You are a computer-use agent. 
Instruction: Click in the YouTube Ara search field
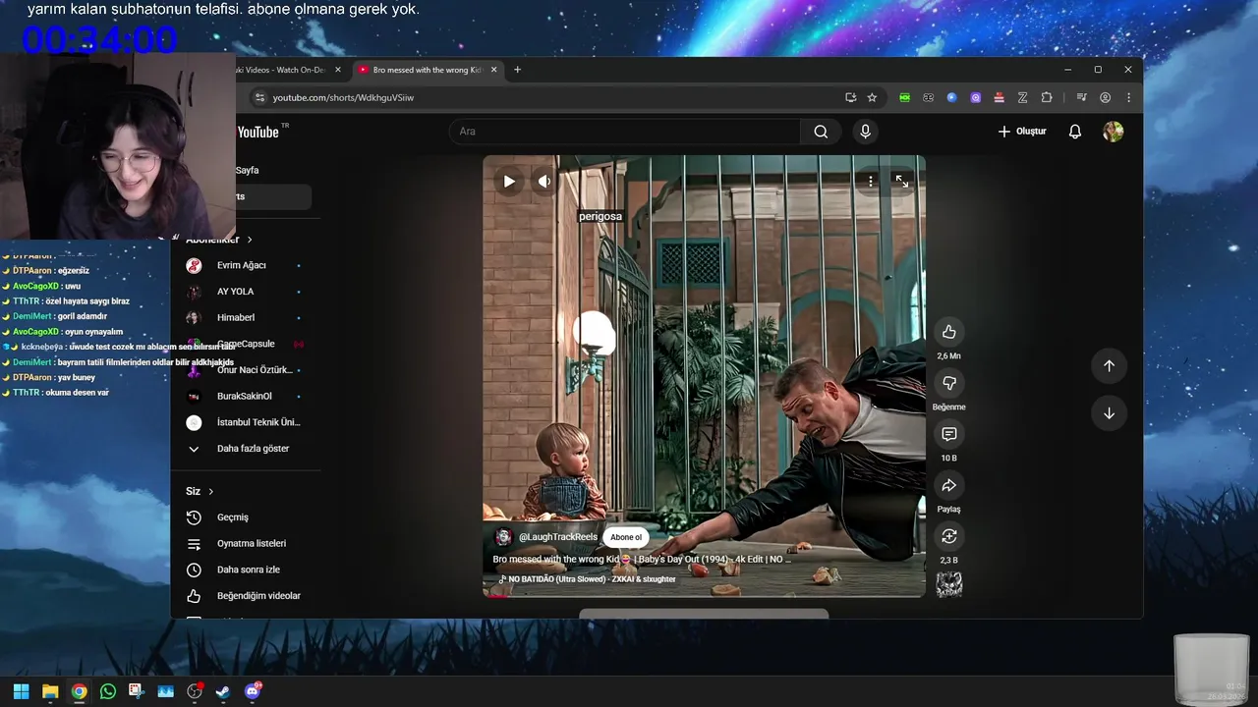point(625,132)
